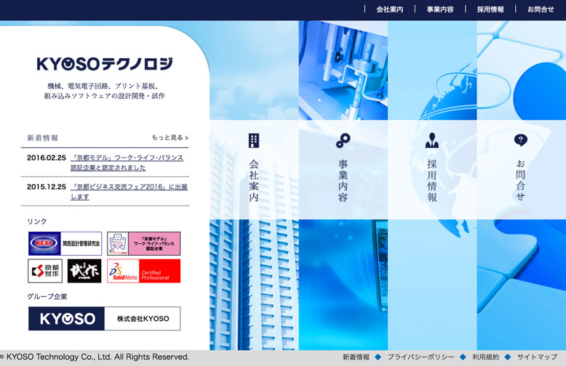Select the vertical 会社案内 panel label
566x366 pixels.
[254, 180]
